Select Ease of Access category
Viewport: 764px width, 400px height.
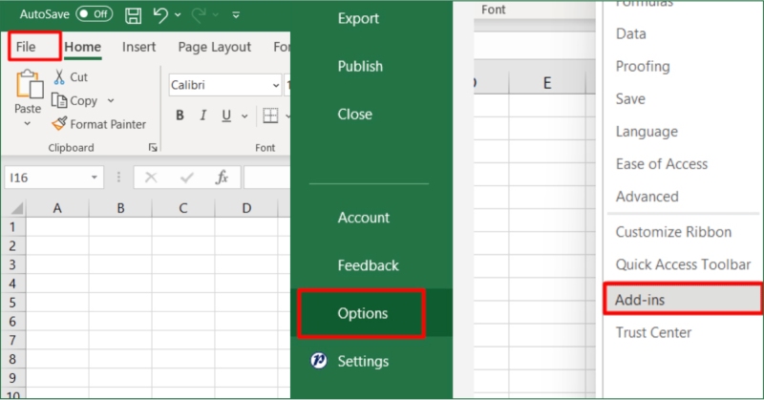click(662, 164)
